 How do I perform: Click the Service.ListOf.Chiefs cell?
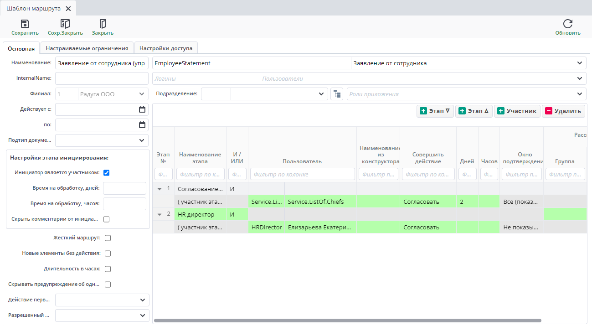click(x=320, y=202)
